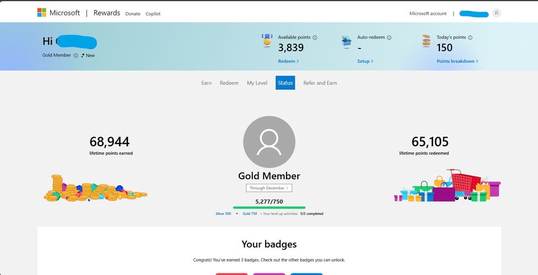Open Refer and Earn tab
Viewport: 538px width, 275px height.
coord(320,83)
